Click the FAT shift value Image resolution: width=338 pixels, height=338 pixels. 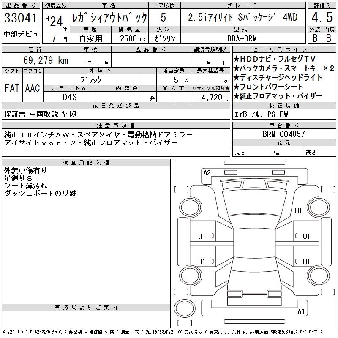(12, 88)
